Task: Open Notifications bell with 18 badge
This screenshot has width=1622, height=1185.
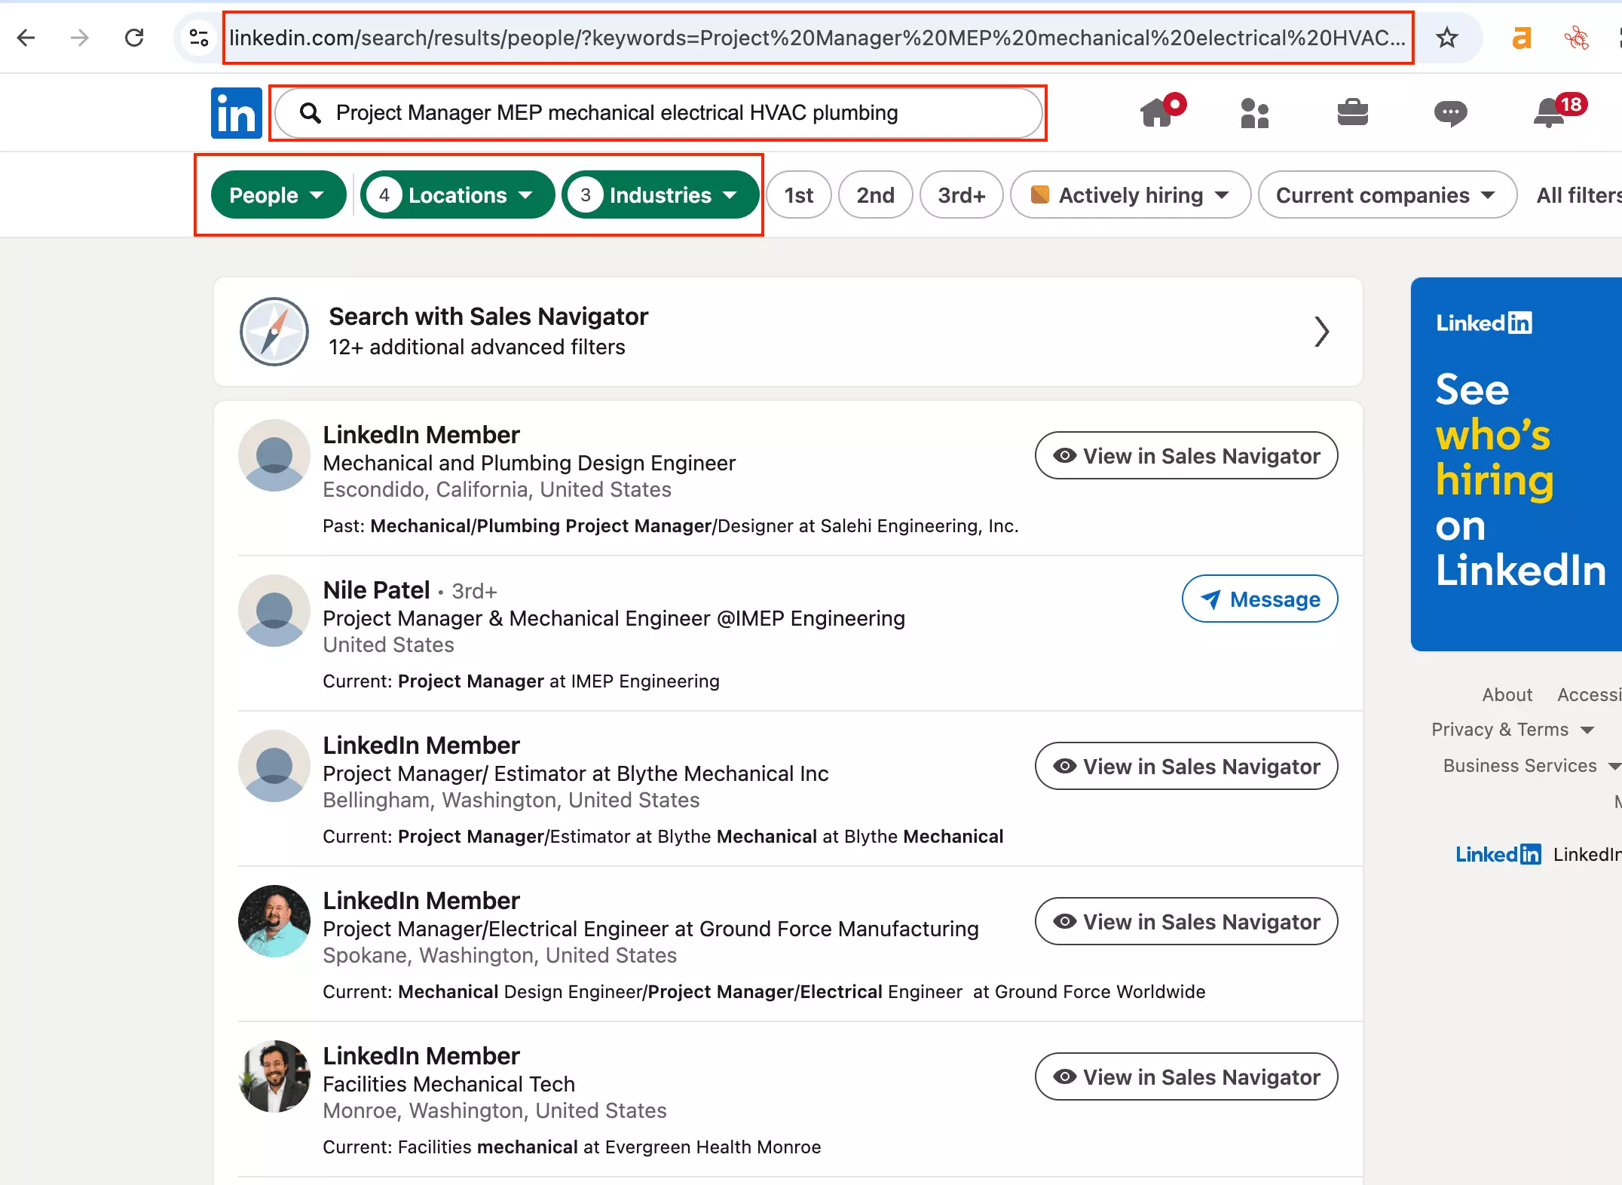Action: coord(1559,112)
